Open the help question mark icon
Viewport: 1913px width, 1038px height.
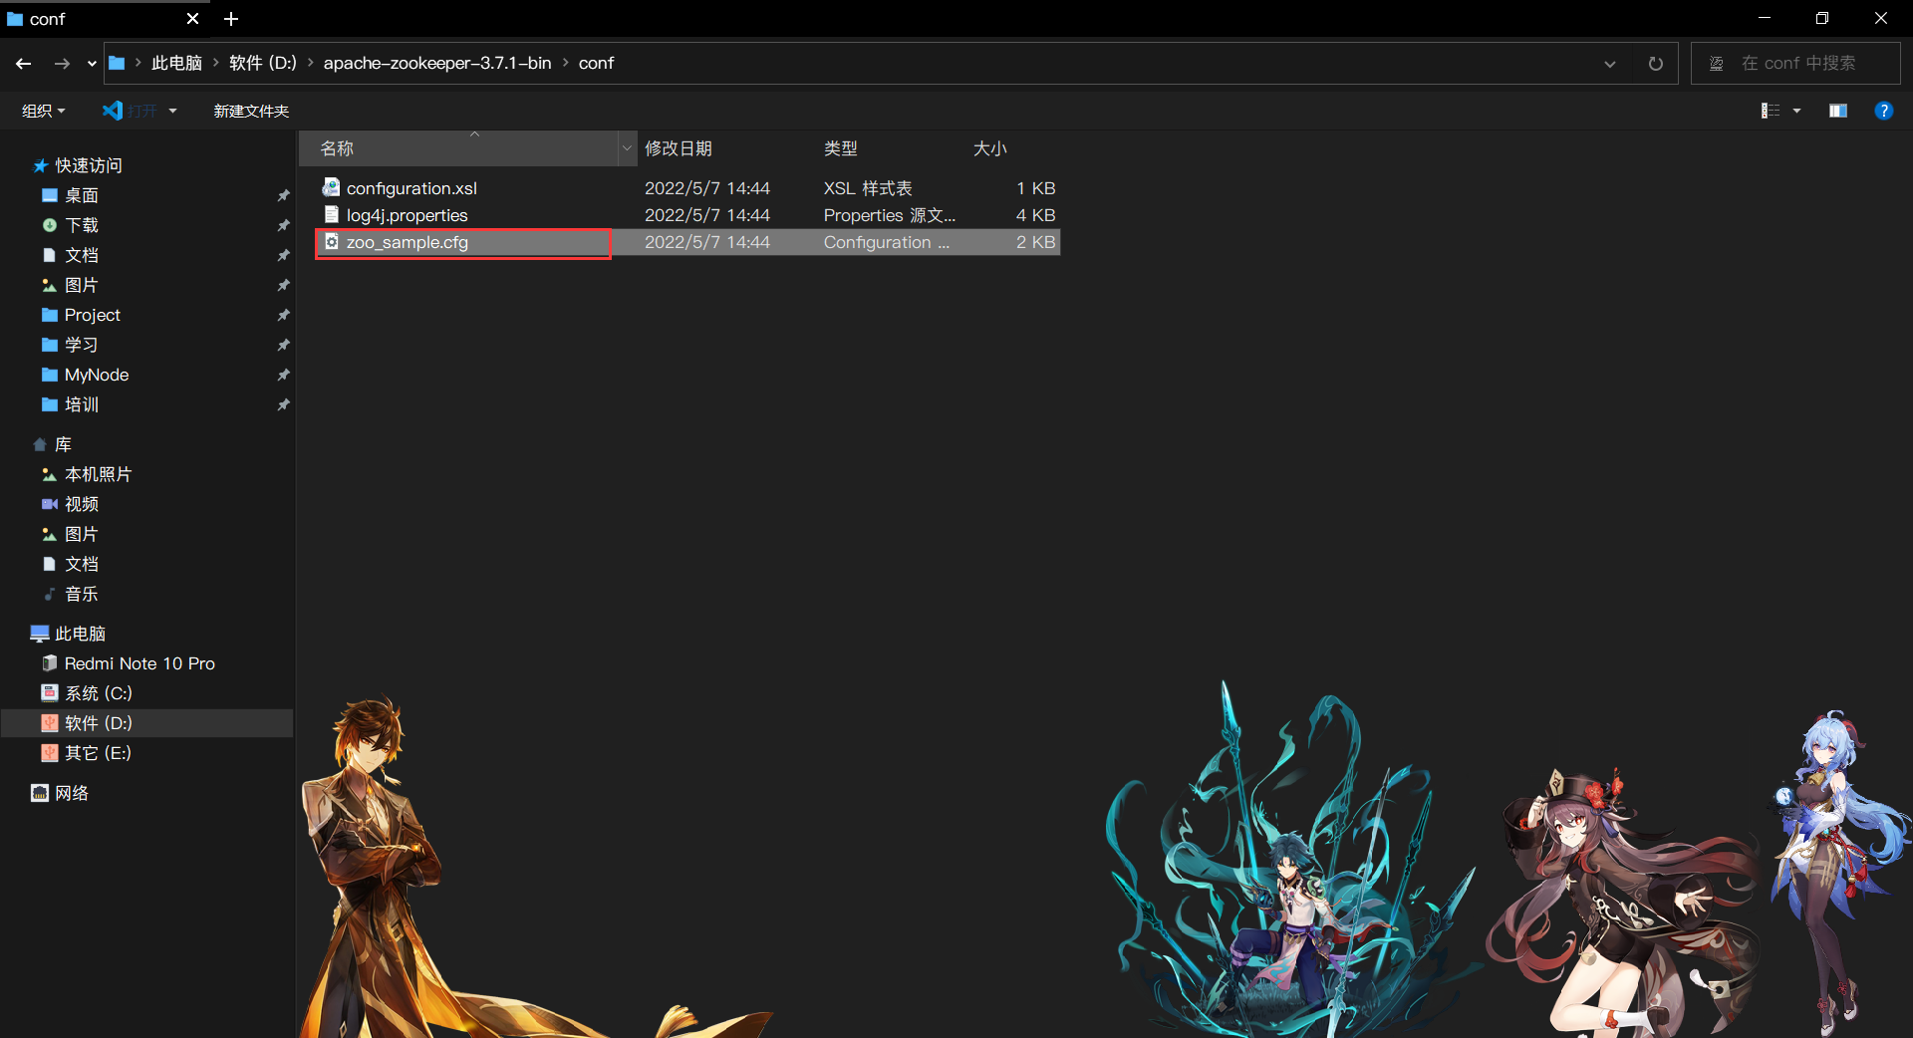click(x=1883, y=111)
